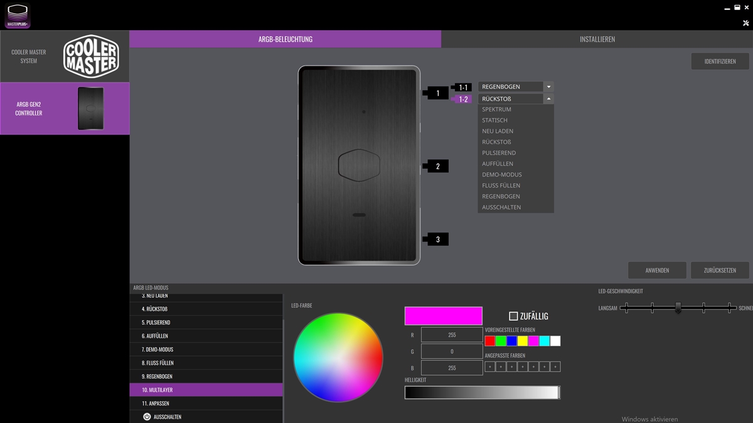Screen dimensions: 753x423
Task: Click the G value input field
Action: point(452,352)
